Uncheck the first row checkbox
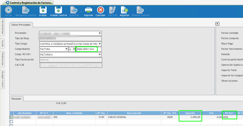This screenshot has width=243, height=126. click(11, 117)
